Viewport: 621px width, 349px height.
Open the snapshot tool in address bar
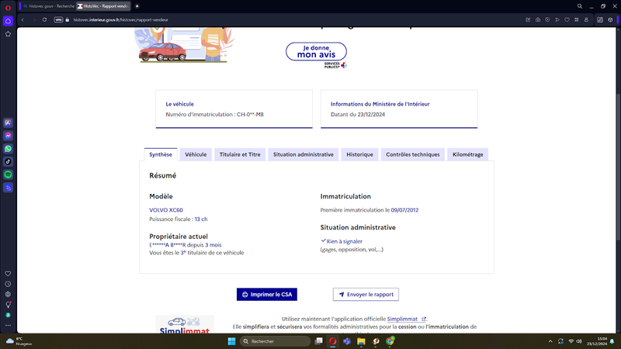[538, 20]
